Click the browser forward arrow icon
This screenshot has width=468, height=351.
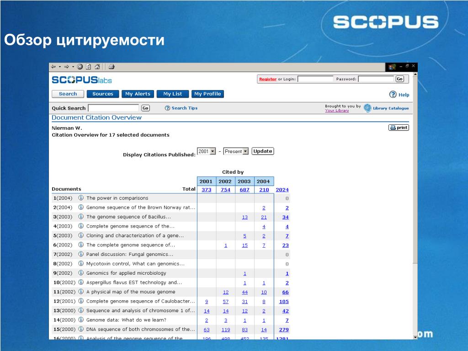click(67, 67)
